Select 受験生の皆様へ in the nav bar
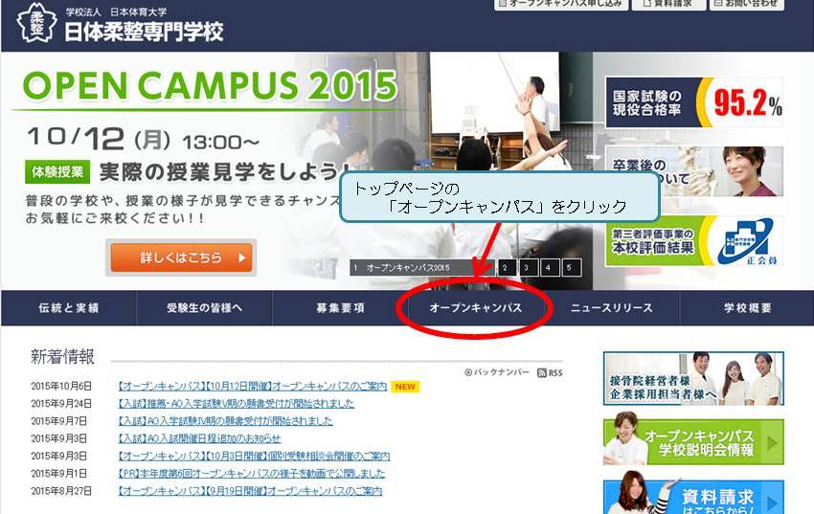This screenshot has height=514, width=814. (204, 308)
